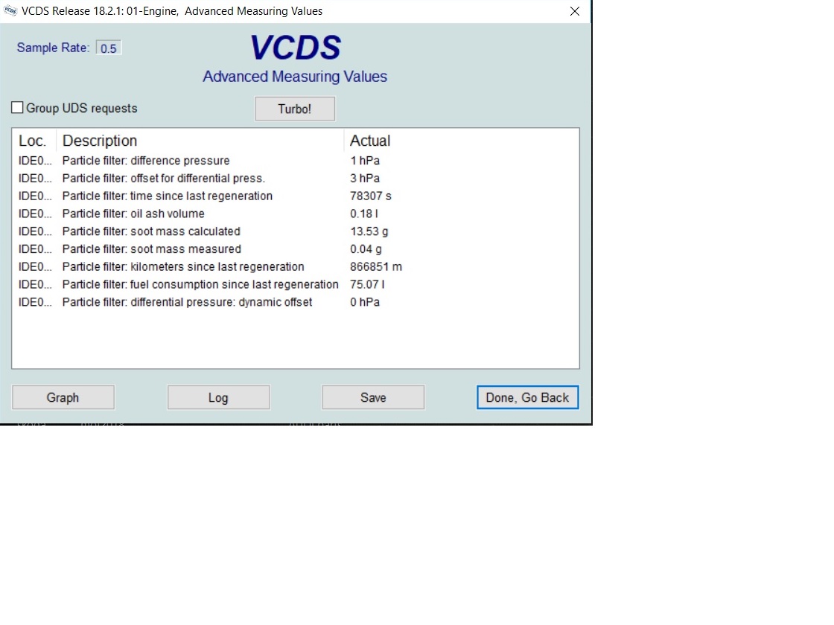Viewport: 834px width, 625px height.
Task: Select 'fuel consumption since last regeneration' row
Action: [295, 284]
